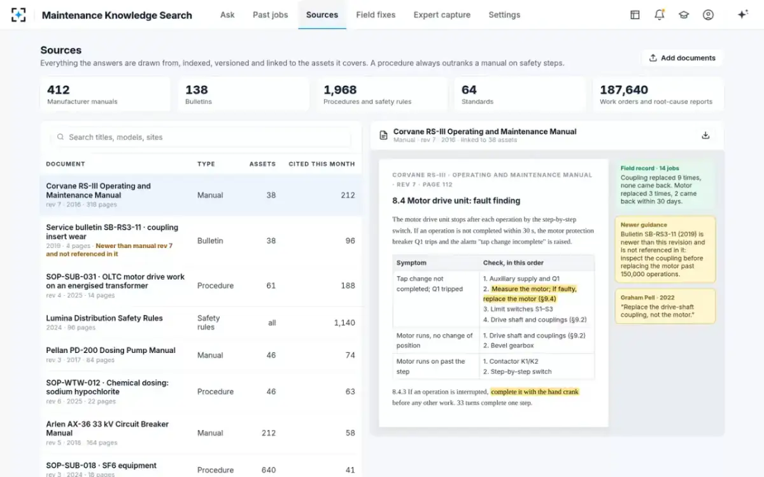The height and width of the screenshot is (477, 764).
Task: Open the user profile icon
Action: 708,15
